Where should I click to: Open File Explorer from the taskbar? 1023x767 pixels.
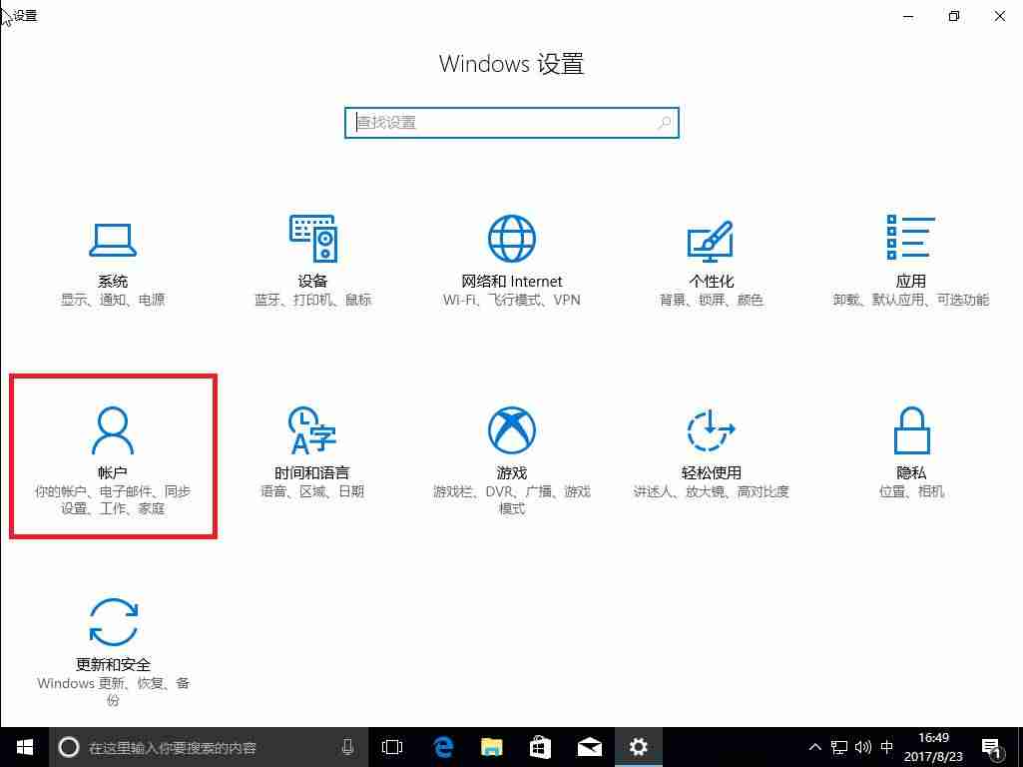click(492, 747)
